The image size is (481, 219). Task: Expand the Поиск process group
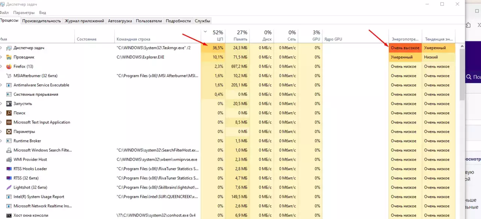(1, 113)
